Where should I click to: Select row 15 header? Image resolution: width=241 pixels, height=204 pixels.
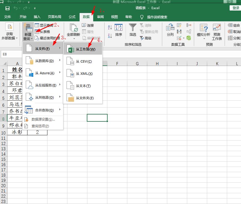coord(3,159)
